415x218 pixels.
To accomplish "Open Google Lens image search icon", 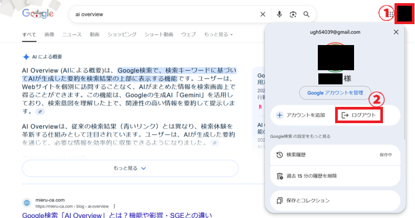I will (x=293, y=14).
